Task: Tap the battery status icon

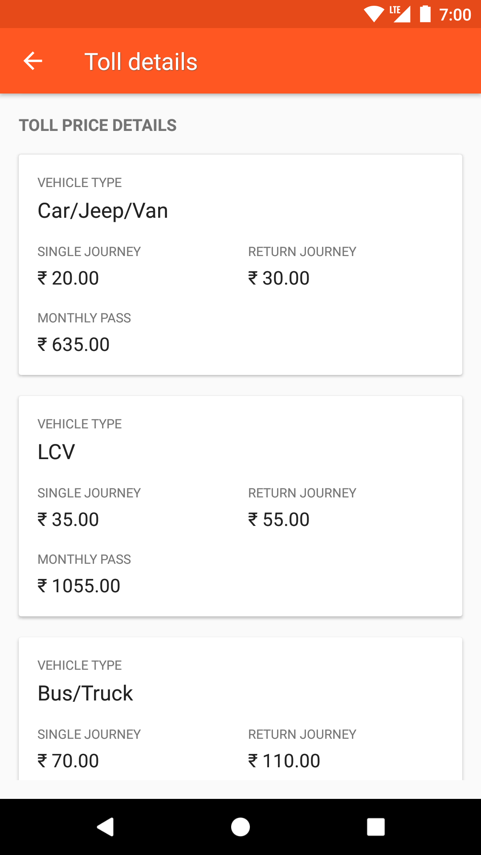Action: [425, 14]
